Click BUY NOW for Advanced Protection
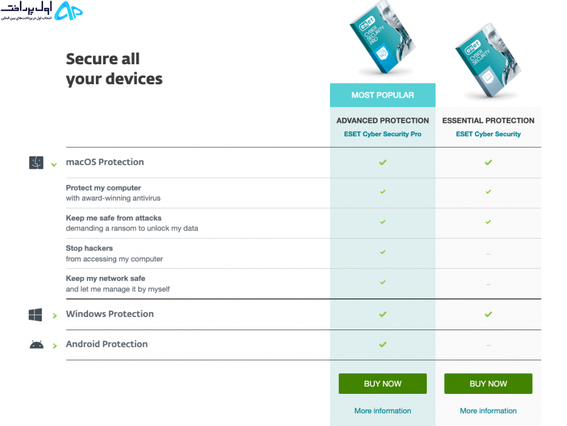The image size is (567, 426). click(383, 384)
